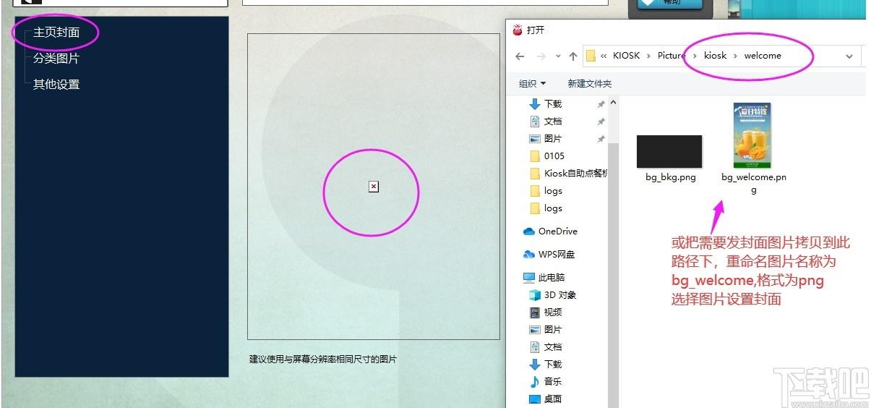Expand the address bar history dropdown
The height and width of the screenshot is (408, 871).
tap(849, 56)
